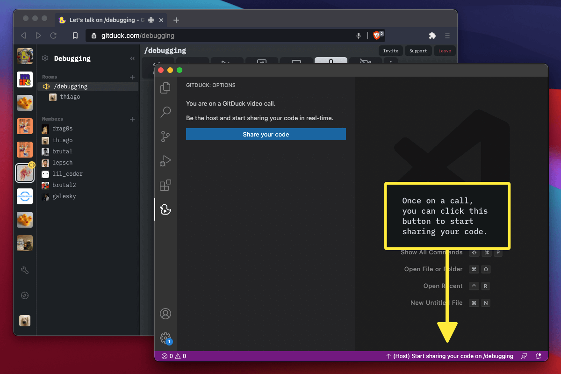Select member brutal in Members list

pyautogui.click(x=57, y=151)
